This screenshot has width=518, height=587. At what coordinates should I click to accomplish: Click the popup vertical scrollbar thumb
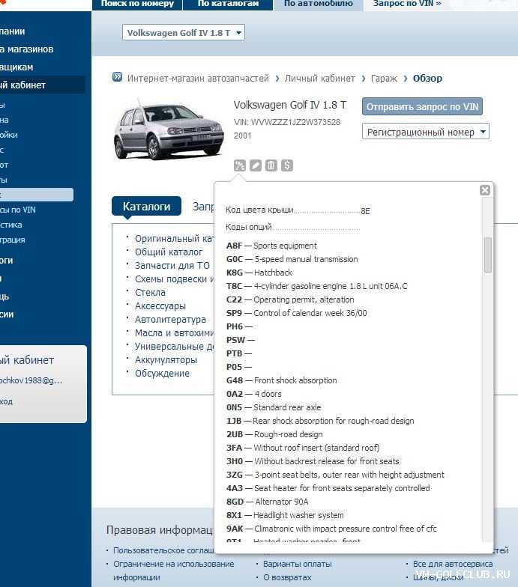coord(487,255)
